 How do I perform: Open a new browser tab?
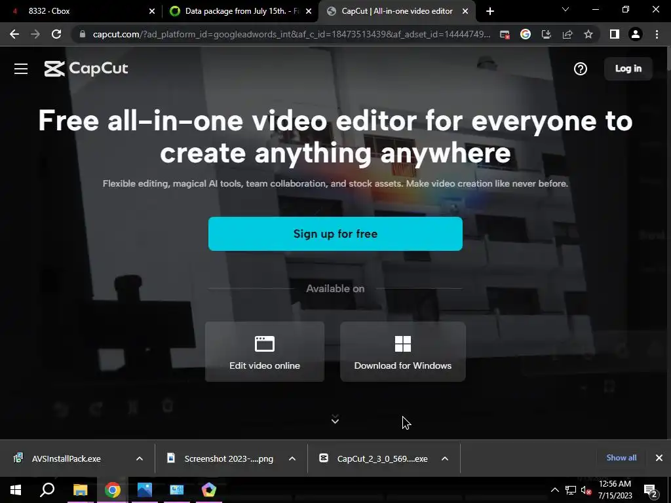pos(490,12)
